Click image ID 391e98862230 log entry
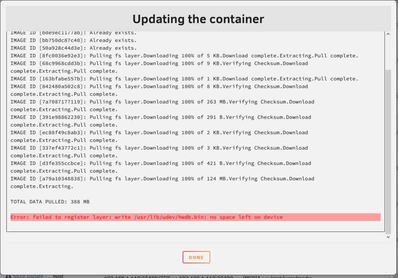 pos(161,121)
